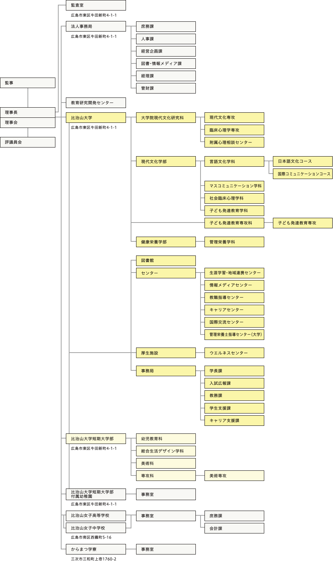Click the 美術専攻 box
Viewport: 333px width, 561px height.
point(234,475)
